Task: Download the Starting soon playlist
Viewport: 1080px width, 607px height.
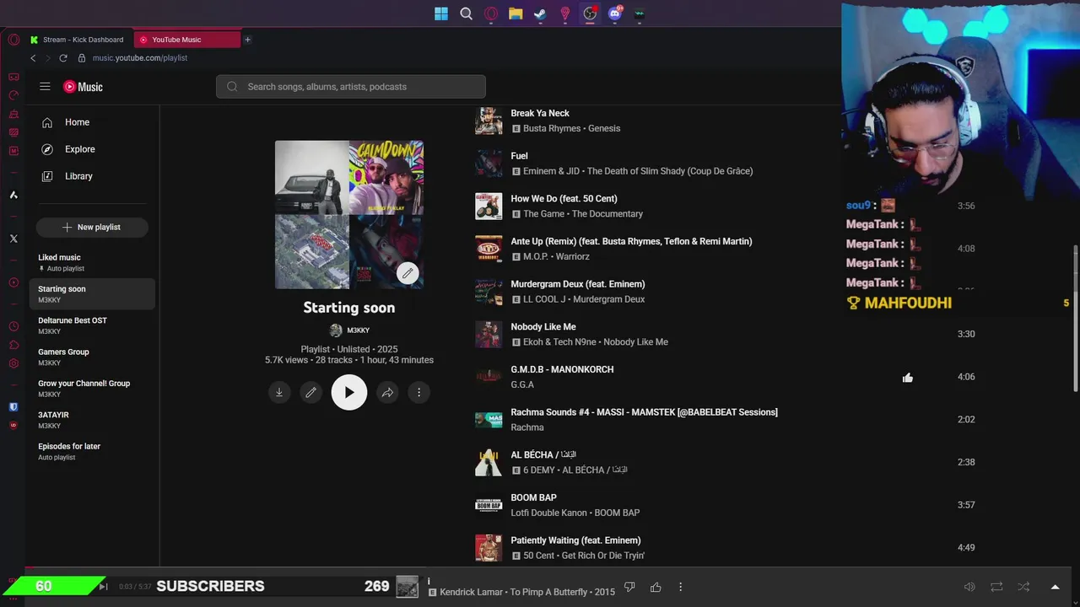Action: pos(279,392)
